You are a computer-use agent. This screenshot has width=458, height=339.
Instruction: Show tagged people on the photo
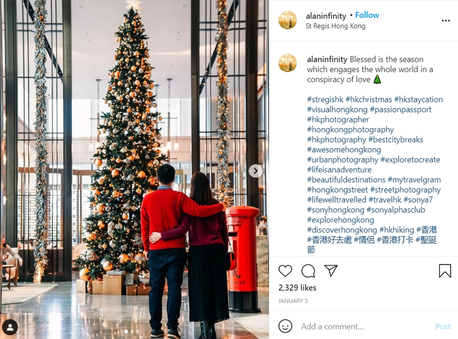point(10,327)
